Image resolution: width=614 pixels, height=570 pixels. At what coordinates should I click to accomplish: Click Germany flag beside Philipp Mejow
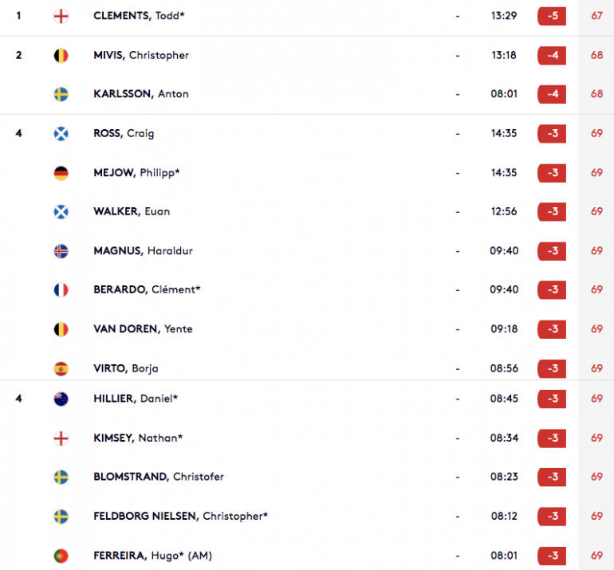61,173
